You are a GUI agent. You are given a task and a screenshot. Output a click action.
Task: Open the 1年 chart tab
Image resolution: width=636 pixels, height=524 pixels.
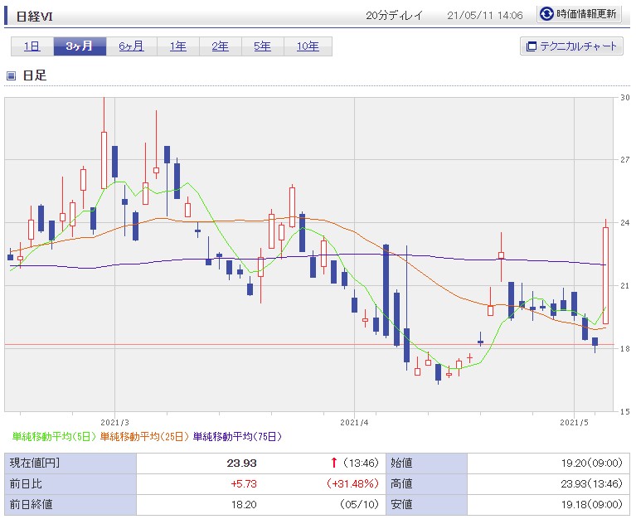pyautogui.click(x=178, y=46)
